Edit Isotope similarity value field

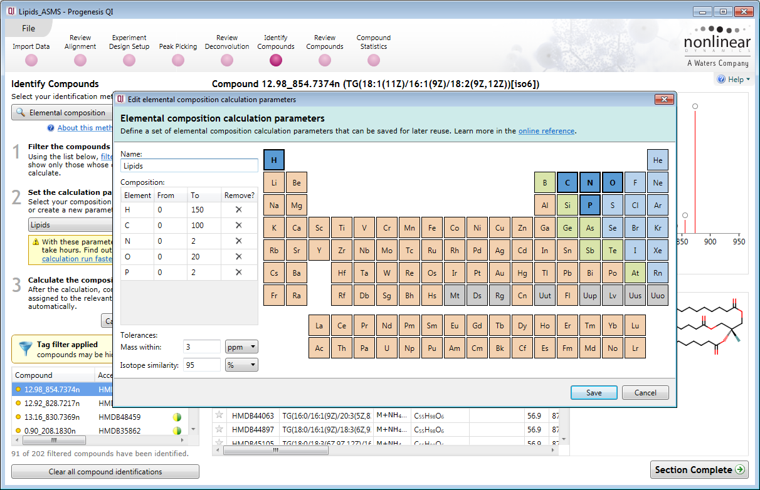pos(203,365)
